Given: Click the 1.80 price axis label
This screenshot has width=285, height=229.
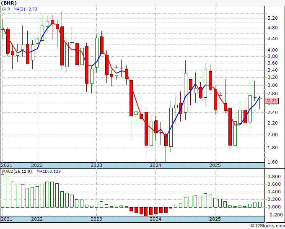Looking at the screenshot, I should point(272,148).
